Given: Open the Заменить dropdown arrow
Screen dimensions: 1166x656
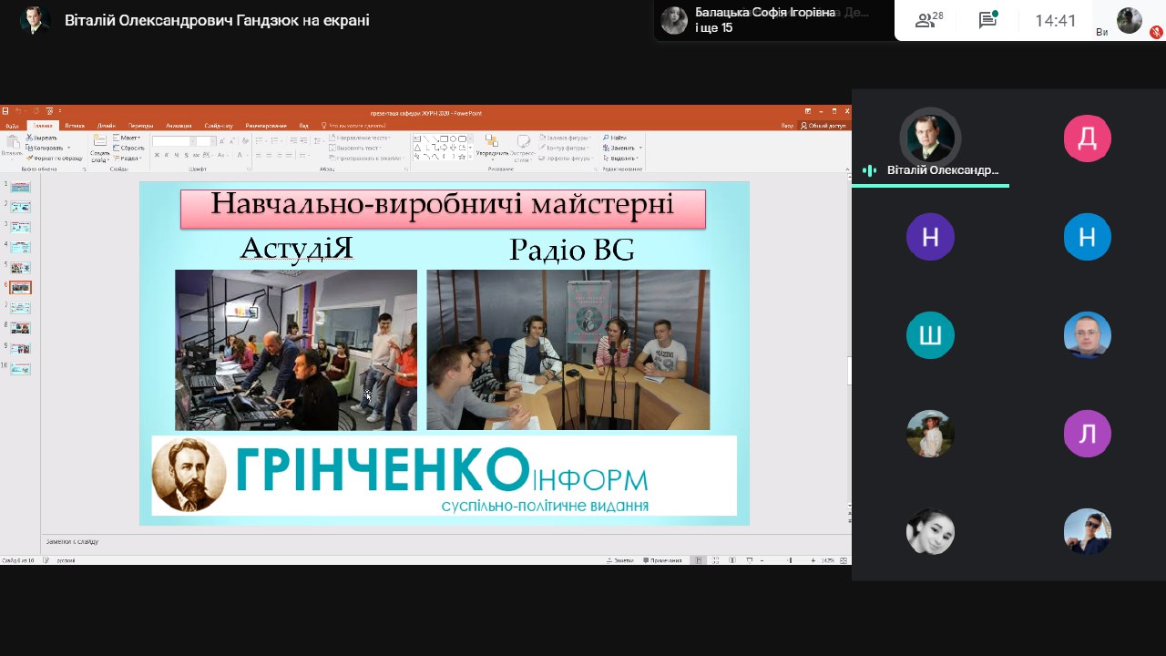Looking at the screenshot, I should 640,148.
